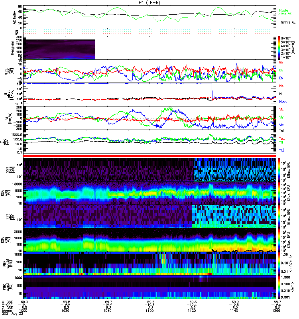The image size is (299, 319).
Task: Click the 1020 time tick label
Action: (65, 311)
